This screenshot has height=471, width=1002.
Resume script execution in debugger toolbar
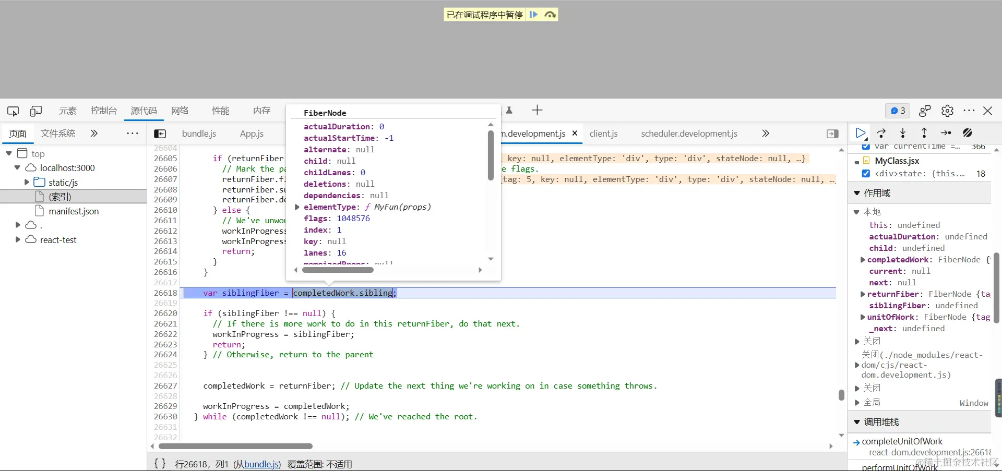[x=861, y=133]
